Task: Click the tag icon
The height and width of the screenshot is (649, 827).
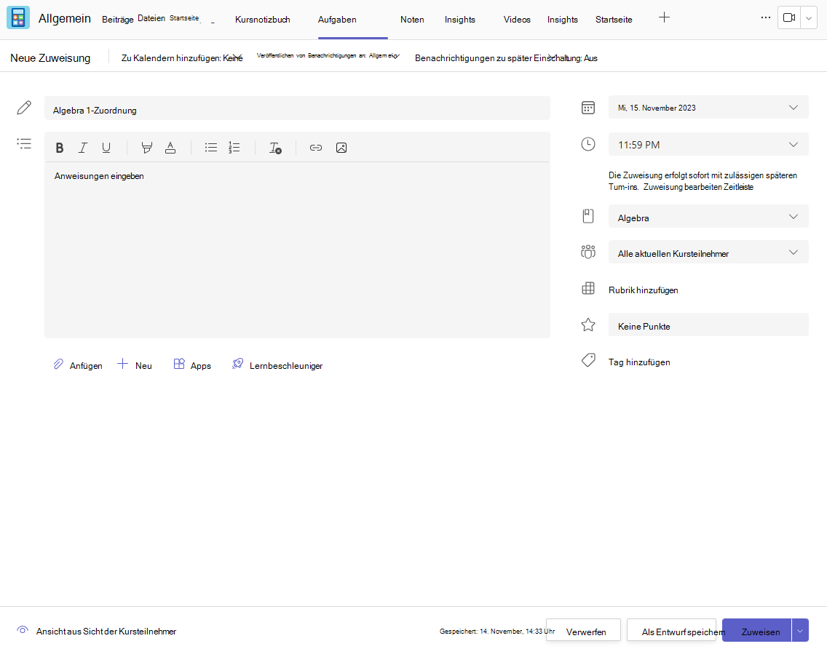Action: click(588, 360)
